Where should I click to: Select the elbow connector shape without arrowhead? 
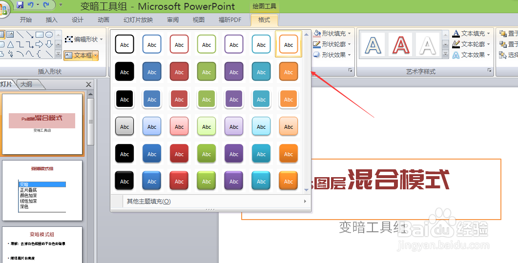(x=20, y=44)
